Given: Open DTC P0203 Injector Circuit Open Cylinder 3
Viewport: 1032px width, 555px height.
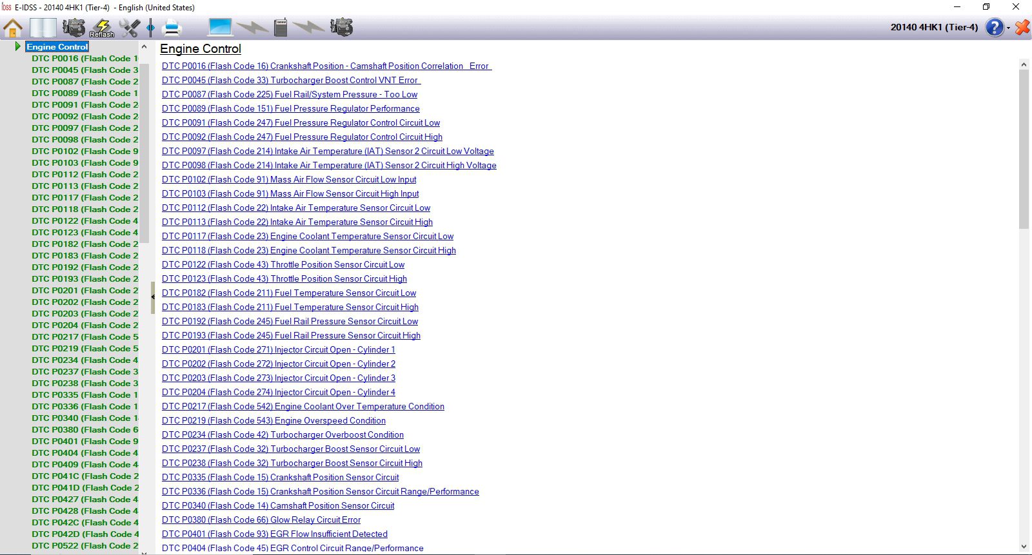Looking at the screenshot, I should (279, 378).
